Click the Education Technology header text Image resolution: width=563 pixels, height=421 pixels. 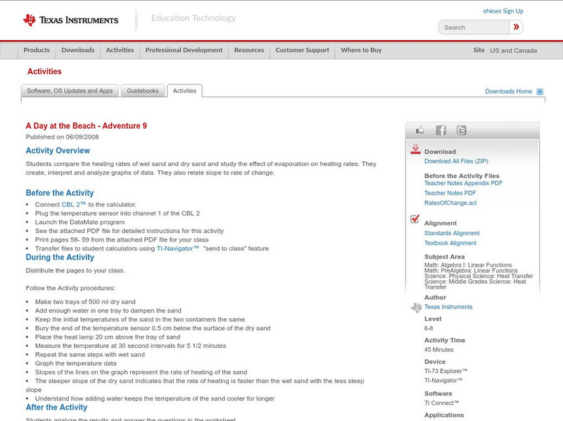coord(194,18)
